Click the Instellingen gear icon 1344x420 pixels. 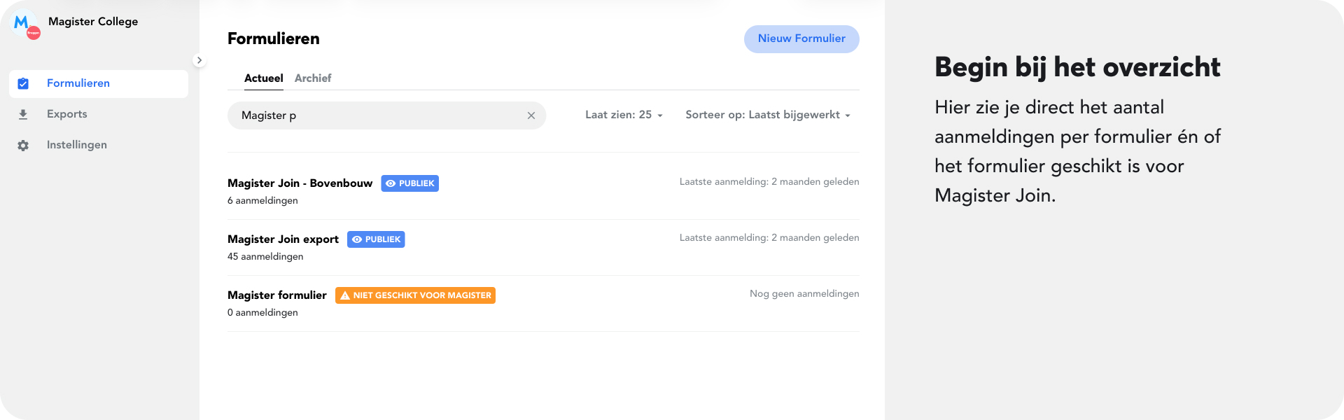[x=23, y=146]
